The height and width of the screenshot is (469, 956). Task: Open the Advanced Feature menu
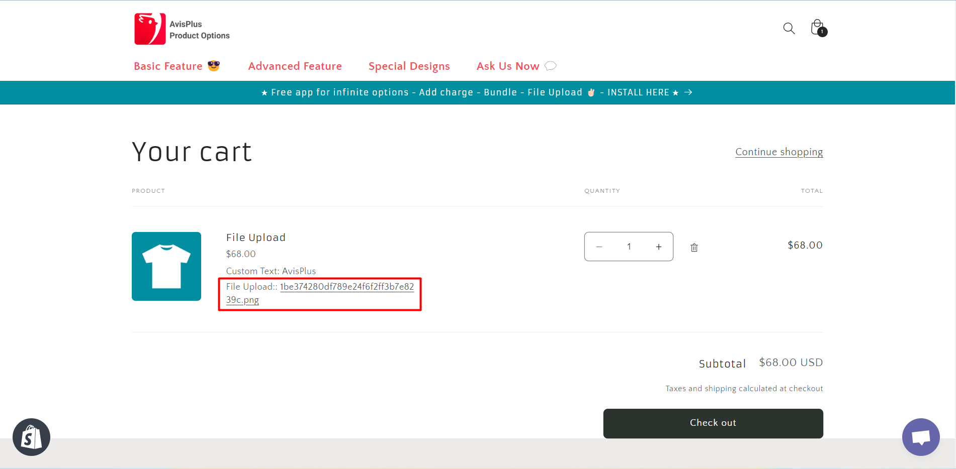pyautogui.click(x=295, y=66)
